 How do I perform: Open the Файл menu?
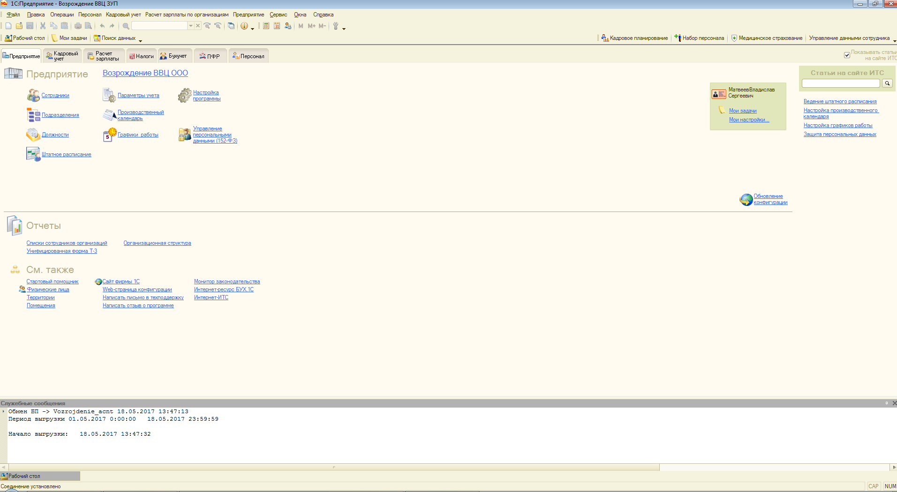point(13,15)
